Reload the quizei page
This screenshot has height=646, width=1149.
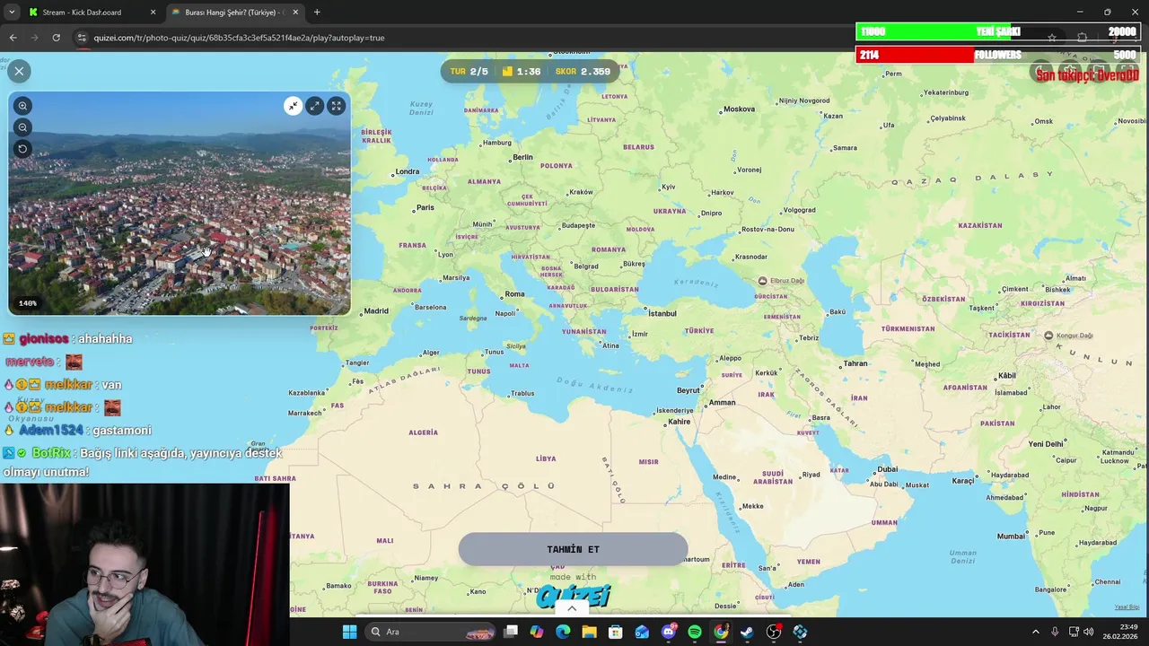click(x=56, y=38)
